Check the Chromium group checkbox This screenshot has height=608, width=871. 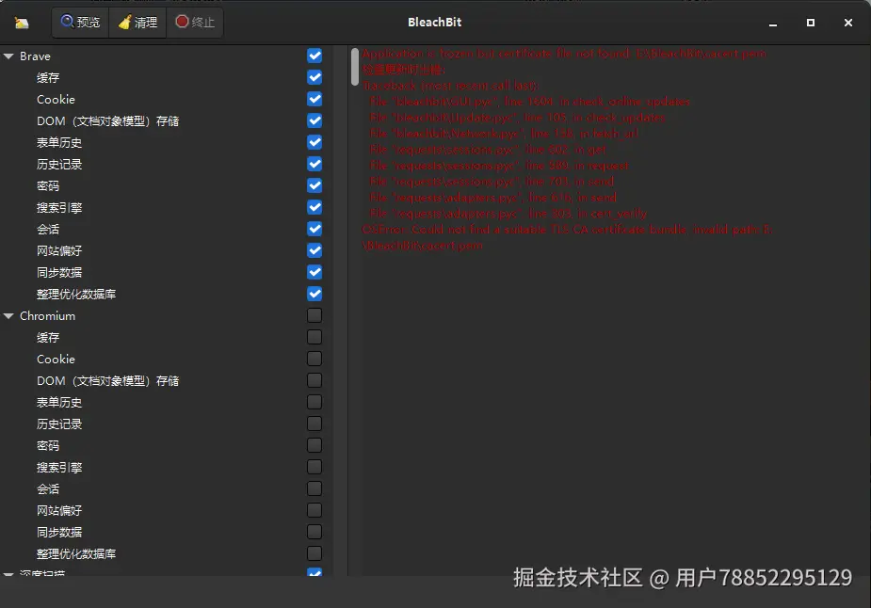coord(315,315)
